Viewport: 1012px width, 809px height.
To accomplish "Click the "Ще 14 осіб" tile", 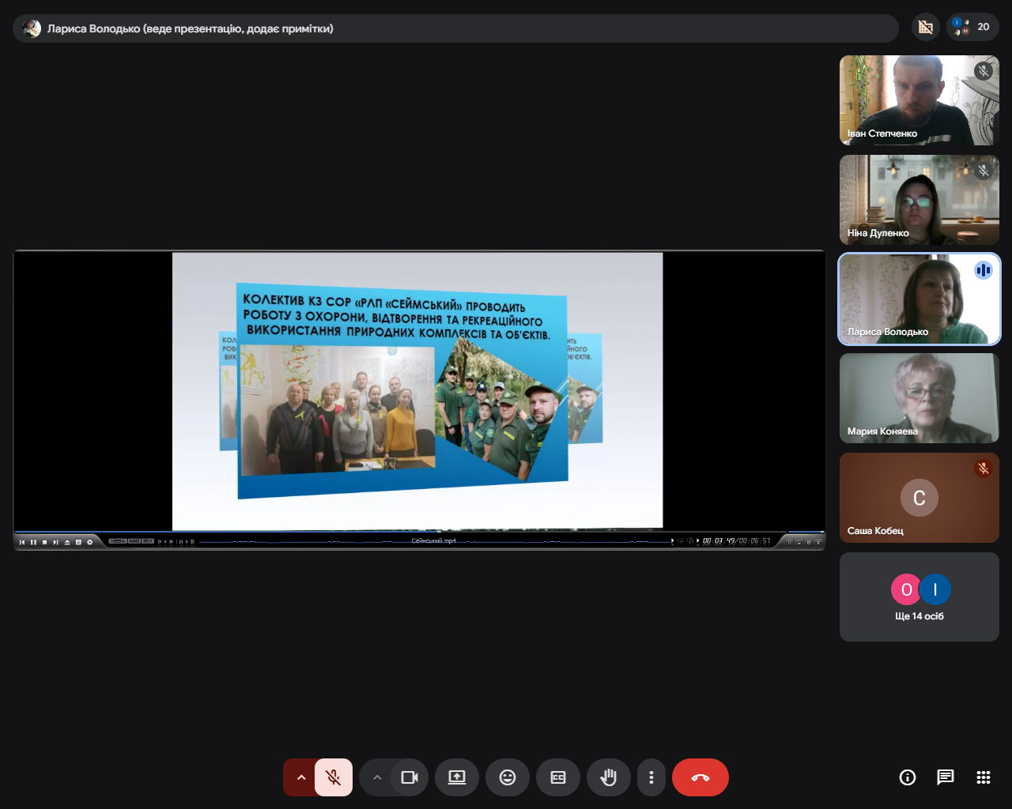I will 919,597.
